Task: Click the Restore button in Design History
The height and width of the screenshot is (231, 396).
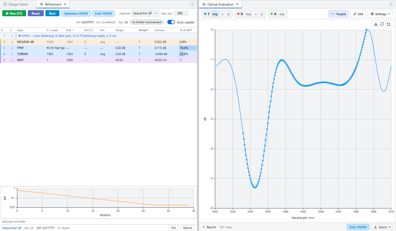Action: (188, 228)
